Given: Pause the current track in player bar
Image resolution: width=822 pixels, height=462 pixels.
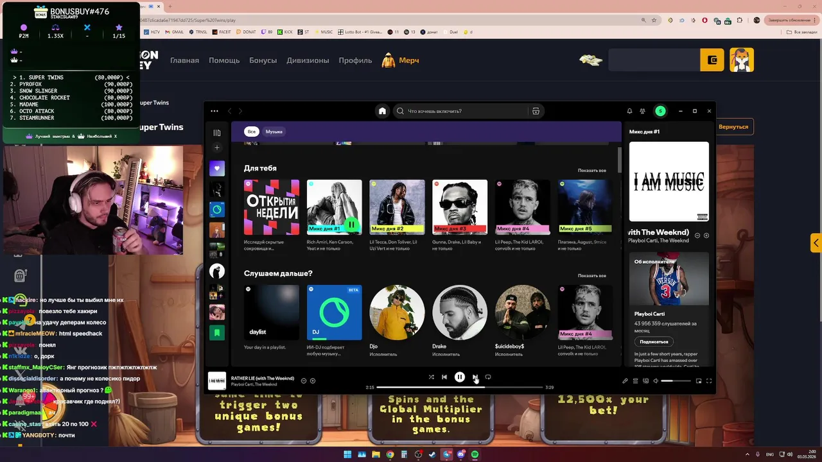Looking at the screenshot, I should tap(460, 377).
